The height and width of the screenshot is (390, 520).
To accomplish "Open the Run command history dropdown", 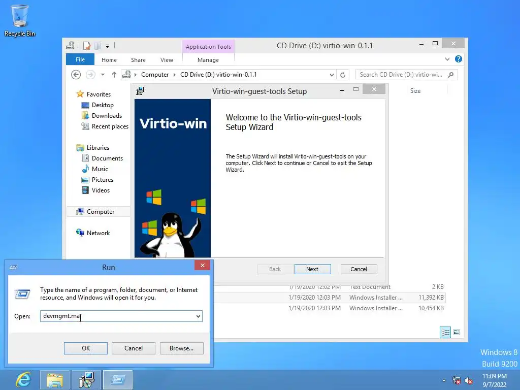I will click(198, 316).
